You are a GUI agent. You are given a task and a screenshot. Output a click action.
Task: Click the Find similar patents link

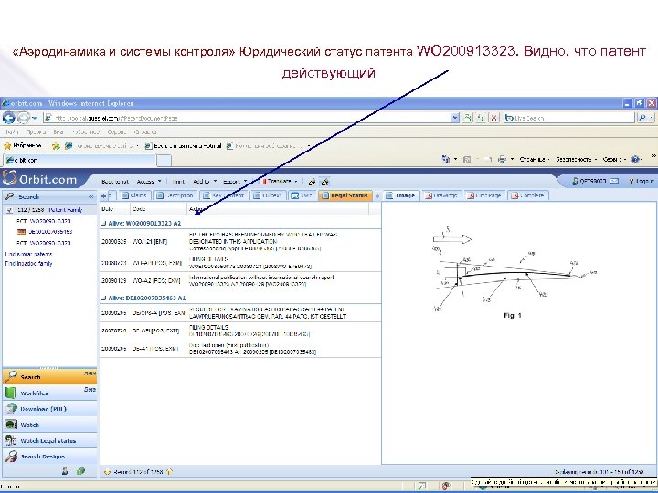click(x=28, y=254)
